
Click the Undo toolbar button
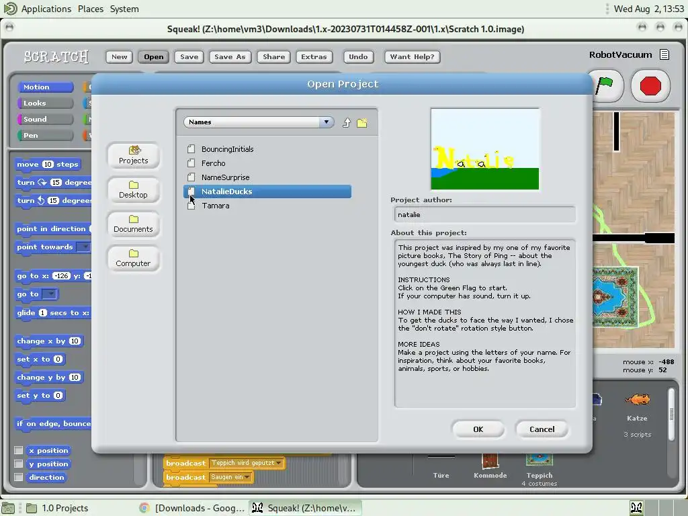358,56
